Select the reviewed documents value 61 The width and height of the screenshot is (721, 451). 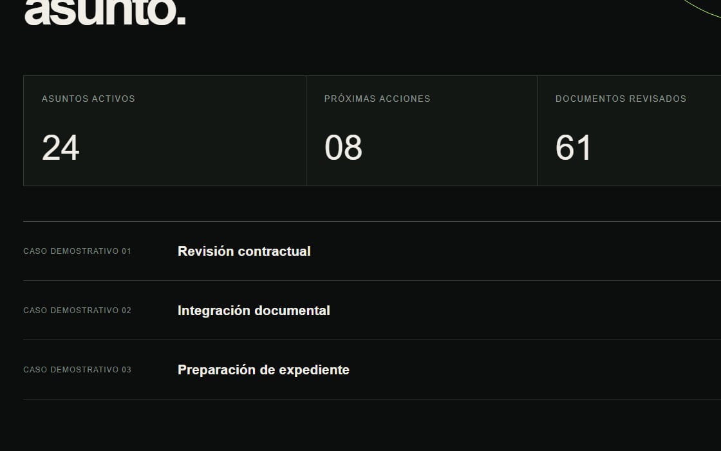(x=574, y=148)
